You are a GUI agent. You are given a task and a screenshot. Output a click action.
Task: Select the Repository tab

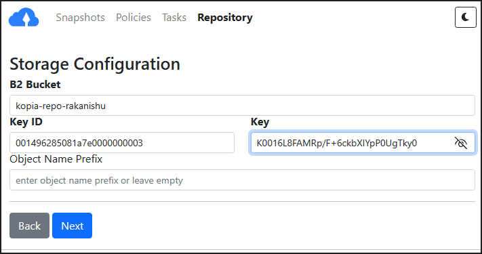coord(225,18)
